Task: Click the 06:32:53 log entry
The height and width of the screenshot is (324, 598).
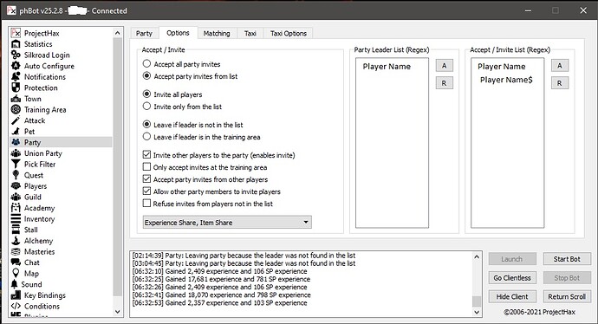Action: 219,303
